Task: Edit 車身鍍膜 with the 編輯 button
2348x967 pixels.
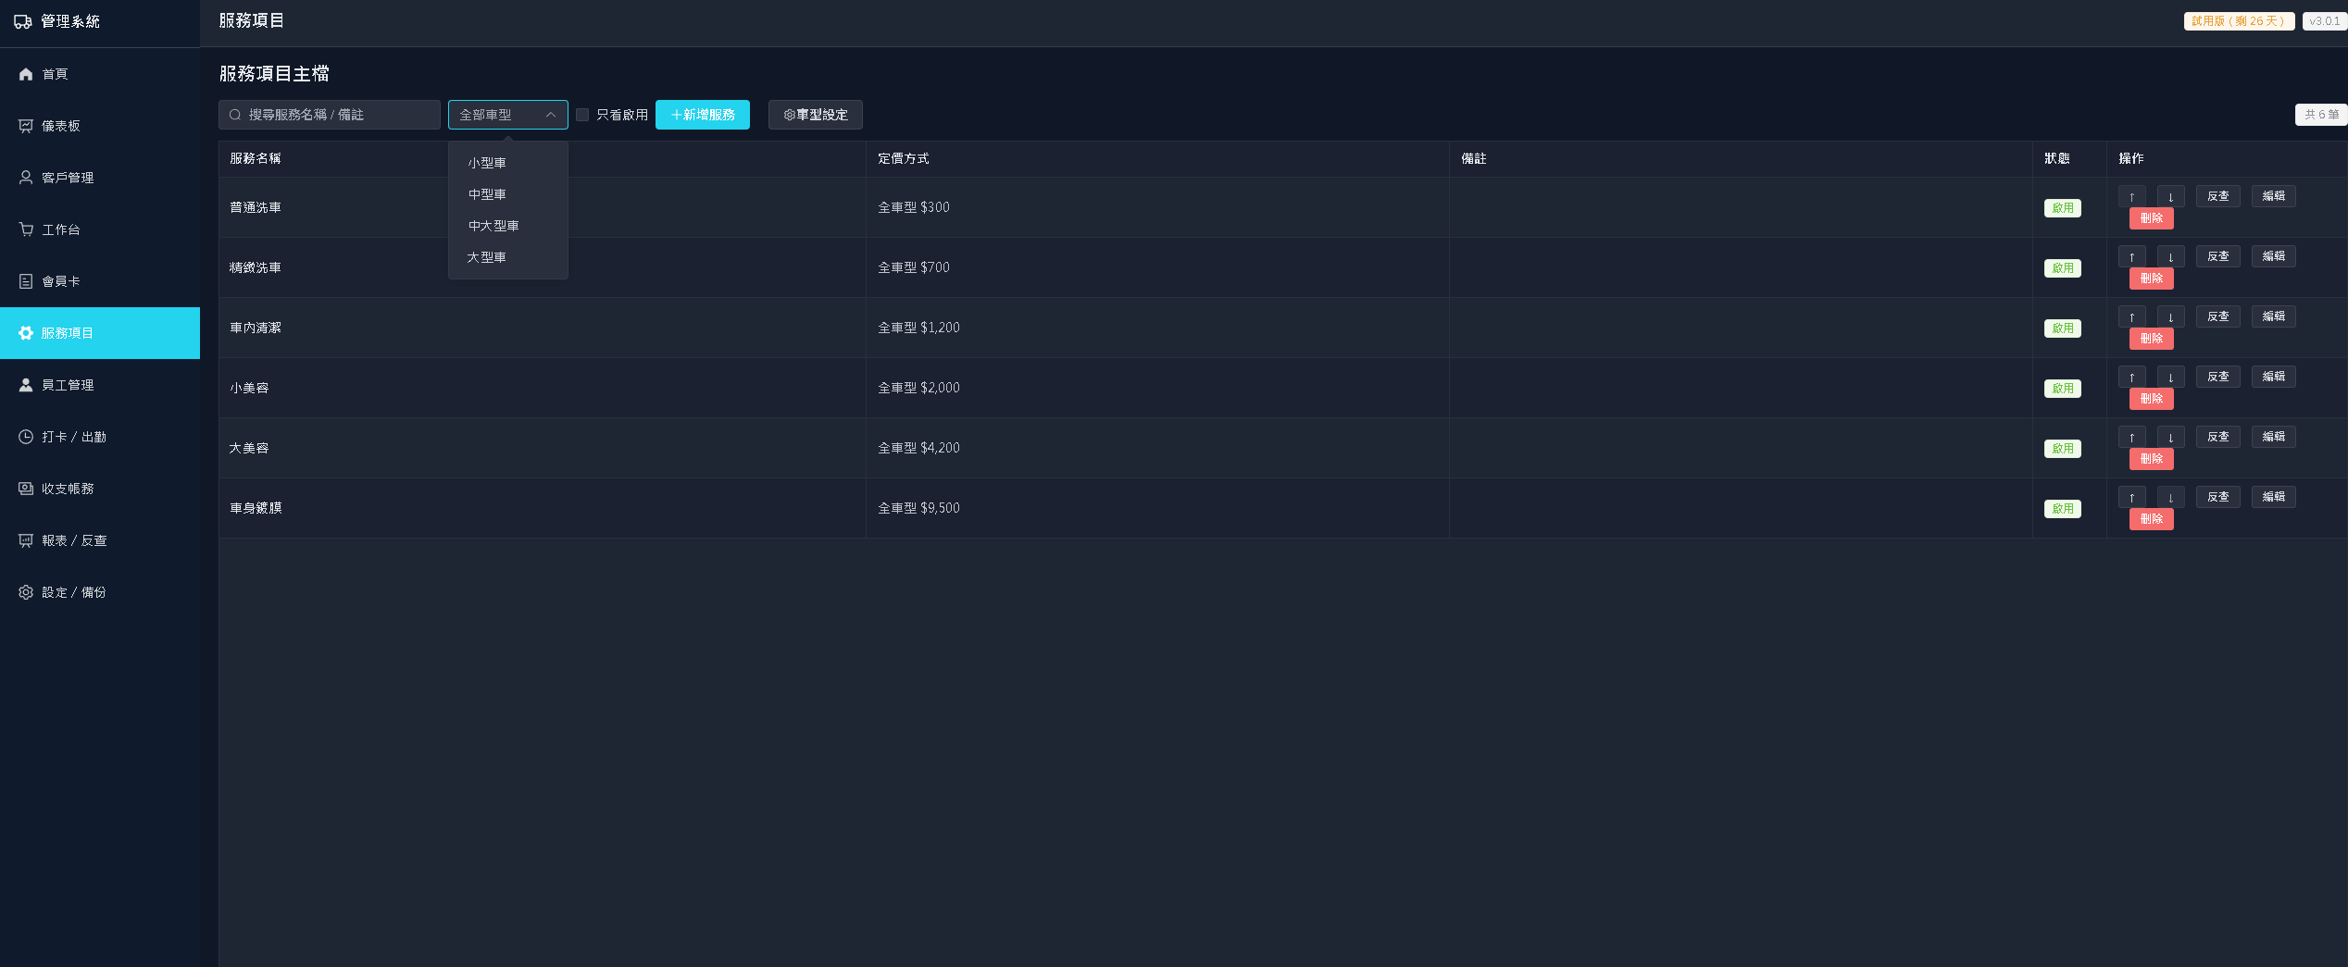Action: pos(2274,497)
